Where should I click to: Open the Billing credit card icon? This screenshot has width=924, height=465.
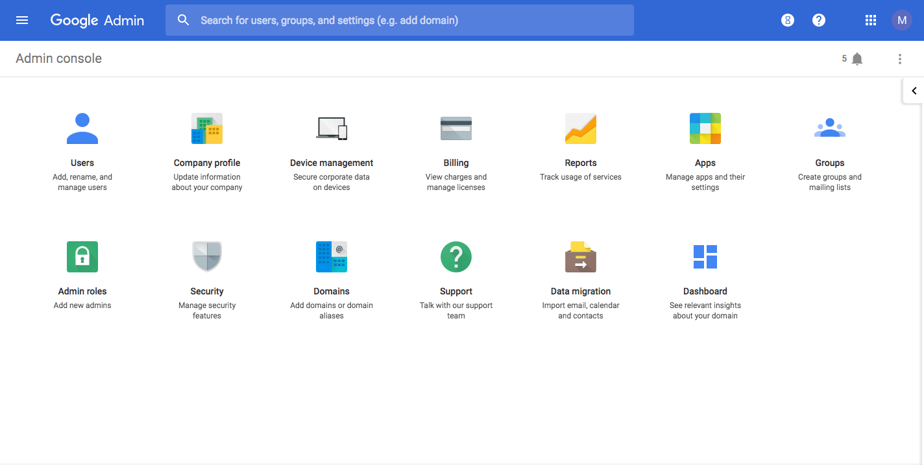456,128
